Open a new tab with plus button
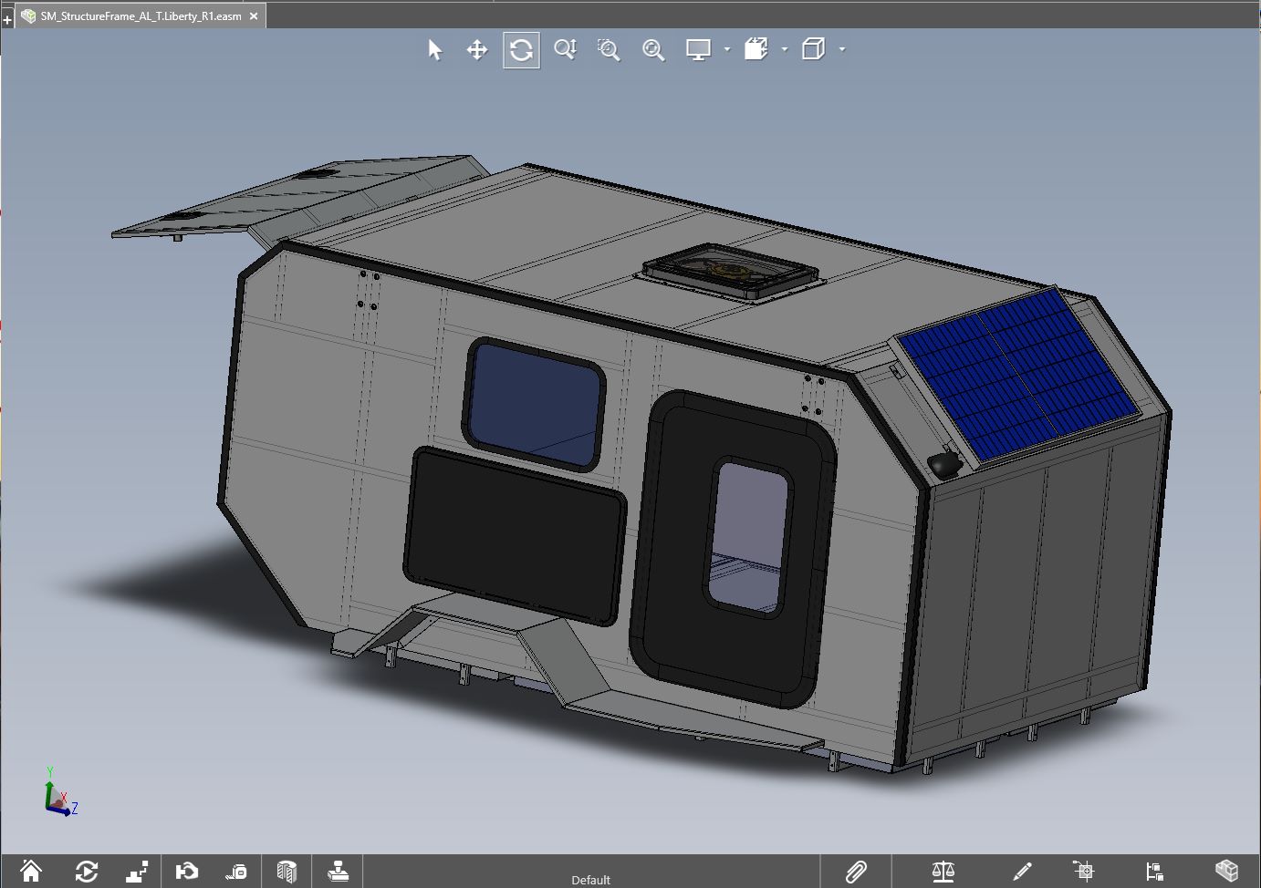 (7, 18)
